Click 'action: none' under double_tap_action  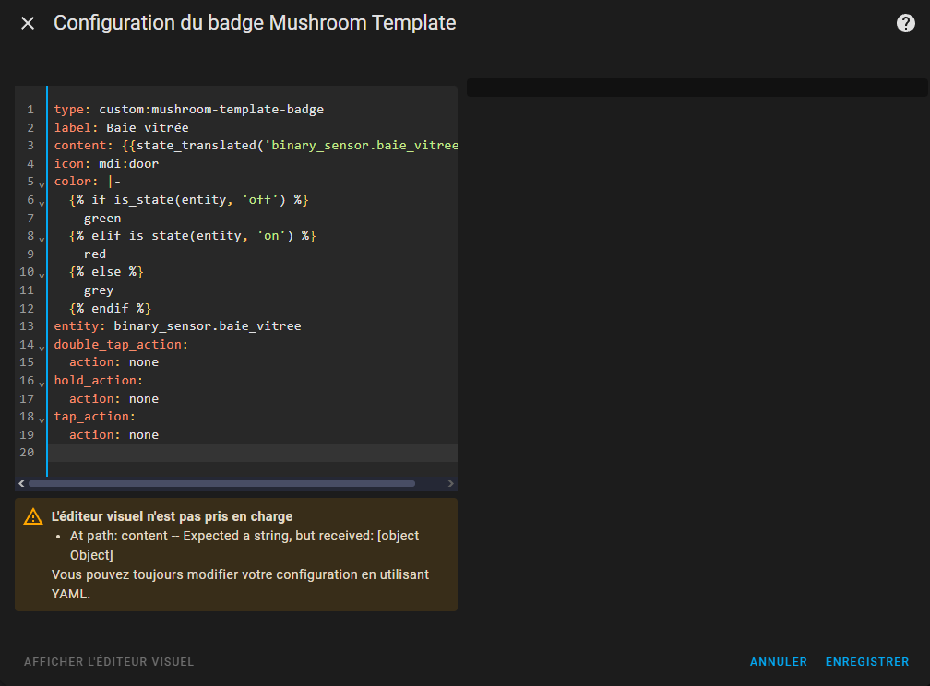pyautogui.click(x=113, y=362)
